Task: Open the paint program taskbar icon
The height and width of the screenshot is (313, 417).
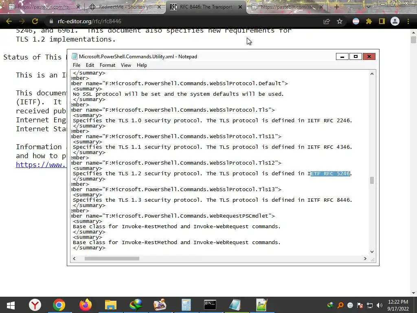Action: (160, 305)
